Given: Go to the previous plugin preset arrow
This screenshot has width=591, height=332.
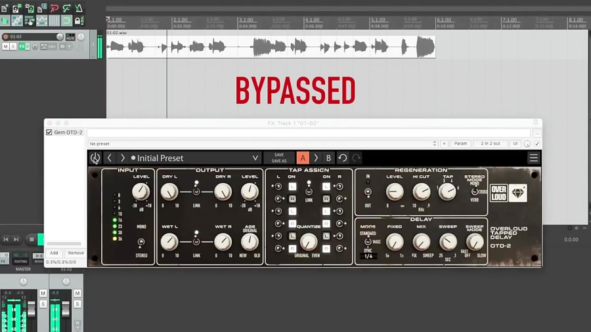Looking at the screenshot, I should [x=109, y=158].
